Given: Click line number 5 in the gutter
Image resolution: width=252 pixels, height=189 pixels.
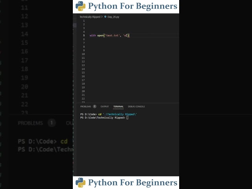Looking at the screenshot, I should [84, 35].
